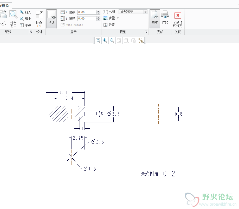This screenshot has width=239, height=209.
Task: Decrease X 偏移 with down arrow
Action: [x=98, y=13]
